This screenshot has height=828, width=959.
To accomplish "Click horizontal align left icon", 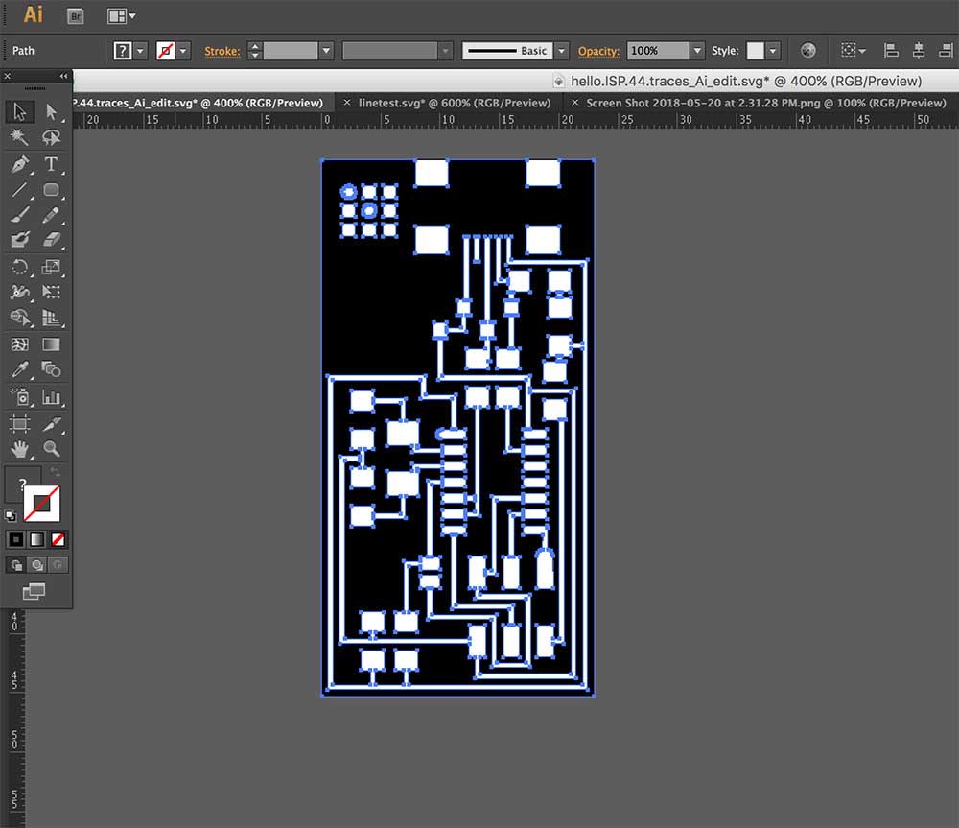I will point(891,51).
